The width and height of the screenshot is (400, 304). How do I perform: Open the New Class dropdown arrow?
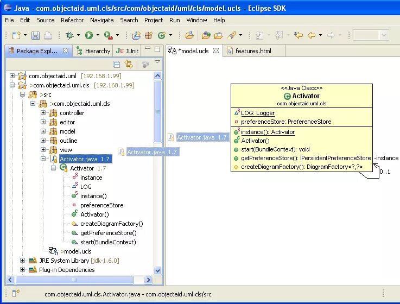170,35
